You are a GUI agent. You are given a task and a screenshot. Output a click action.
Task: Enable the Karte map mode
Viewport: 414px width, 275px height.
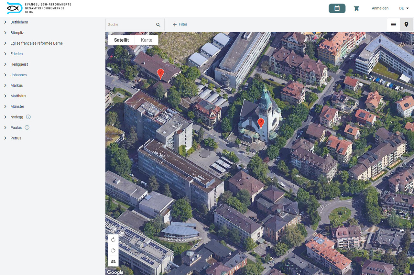pos(147,40)
